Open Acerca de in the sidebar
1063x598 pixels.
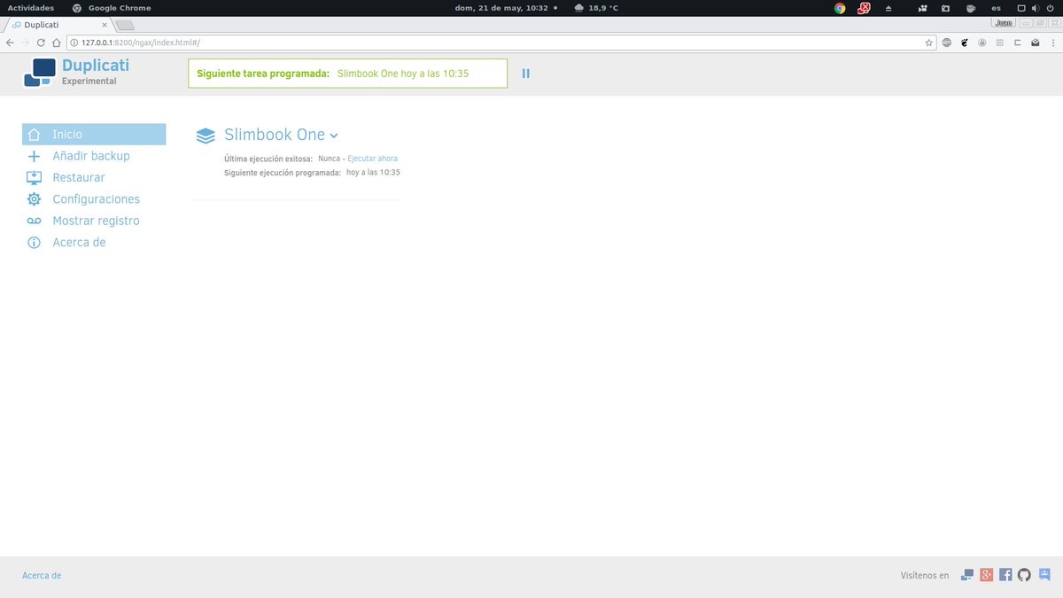pos(79,243)
